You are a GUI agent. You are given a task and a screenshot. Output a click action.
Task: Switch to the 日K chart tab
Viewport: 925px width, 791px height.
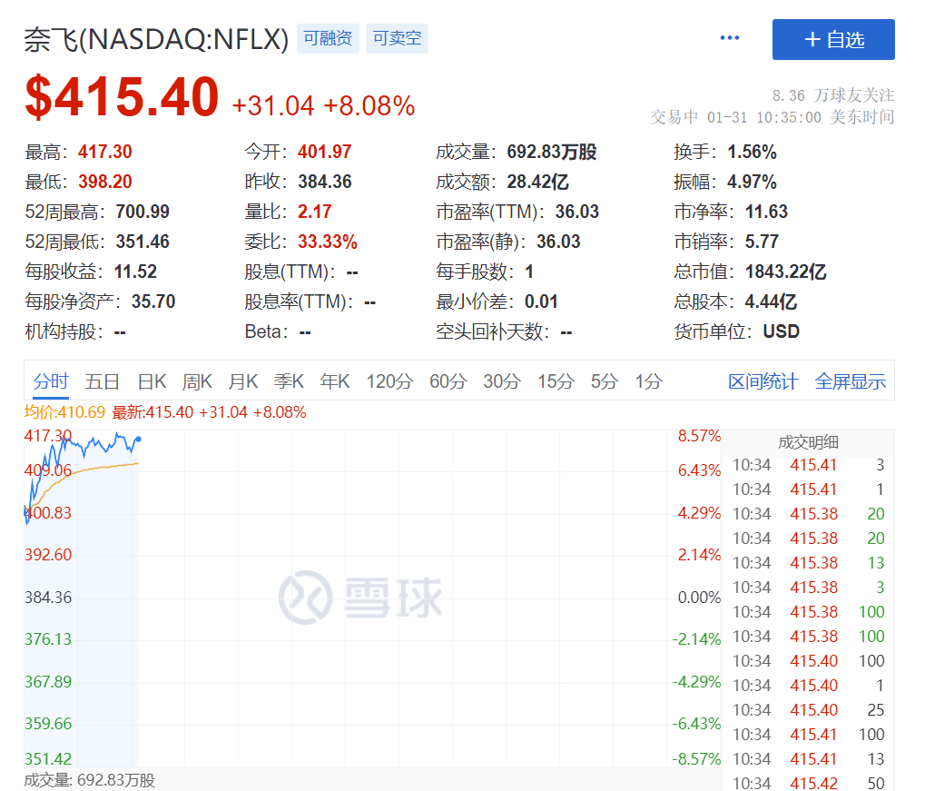coord(152,381)
